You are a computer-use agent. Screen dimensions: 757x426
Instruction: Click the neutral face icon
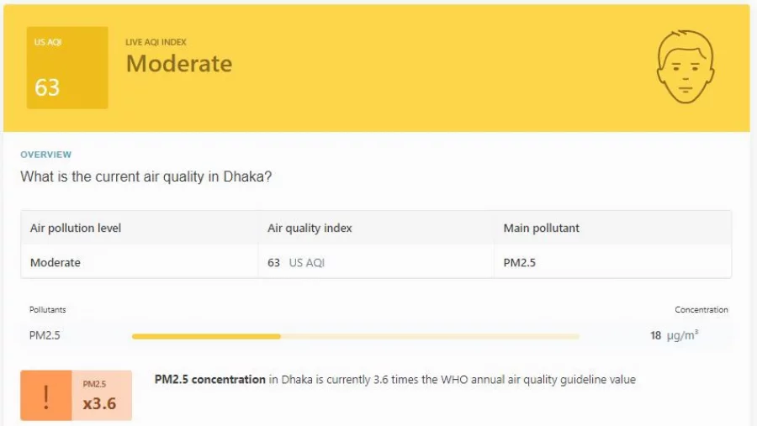tap(686, 66)
